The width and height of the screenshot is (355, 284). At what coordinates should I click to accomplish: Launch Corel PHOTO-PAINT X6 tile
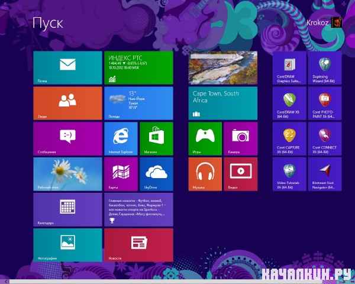coord(325,104)
